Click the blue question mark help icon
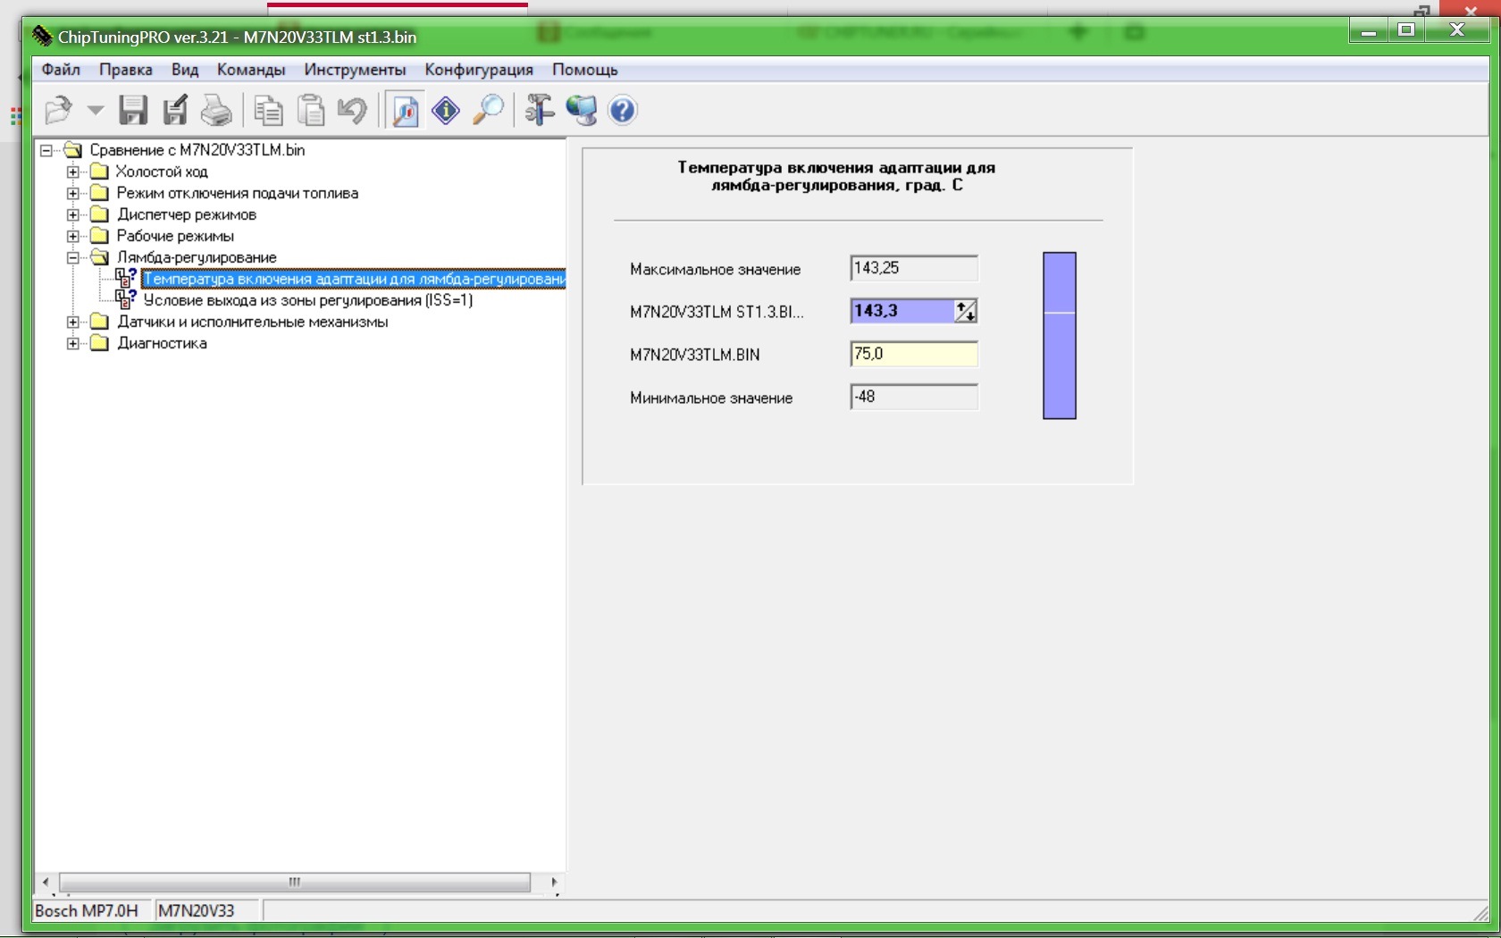1501x938 pixels. click(623, 111)
